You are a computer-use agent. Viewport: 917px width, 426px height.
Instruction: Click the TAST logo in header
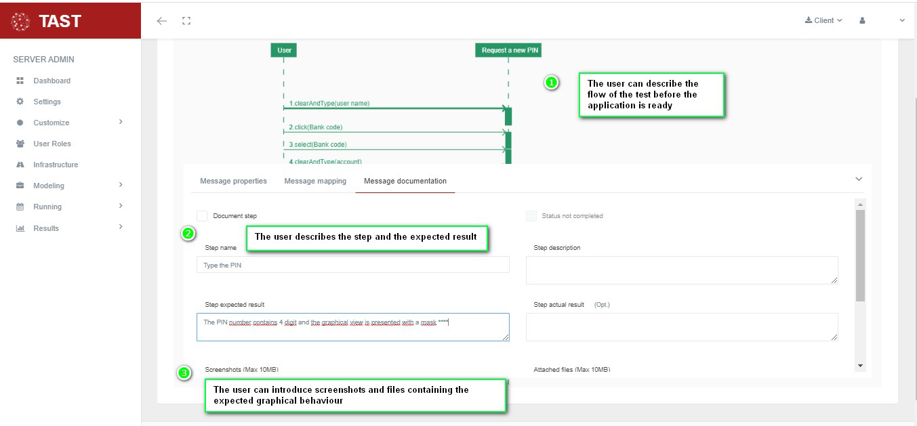47,21
